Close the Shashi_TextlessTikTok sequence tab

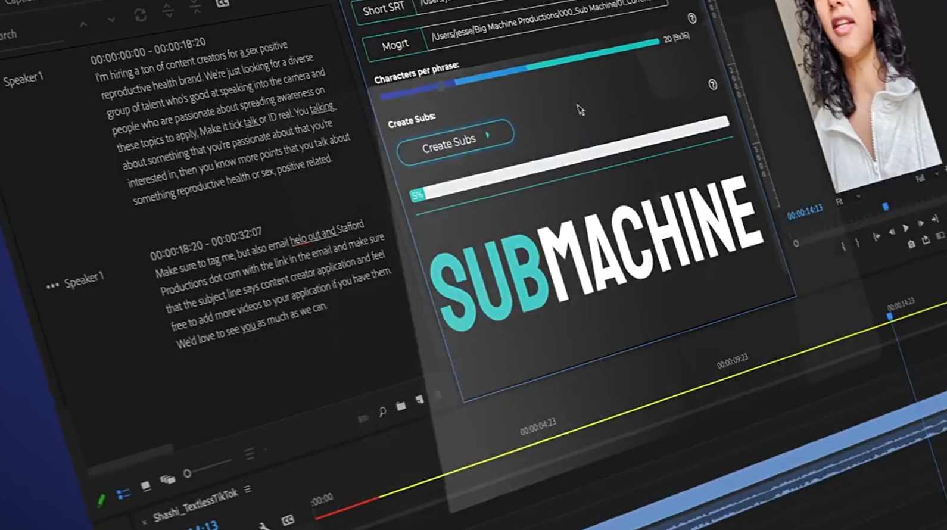click(x=144, y=522)
